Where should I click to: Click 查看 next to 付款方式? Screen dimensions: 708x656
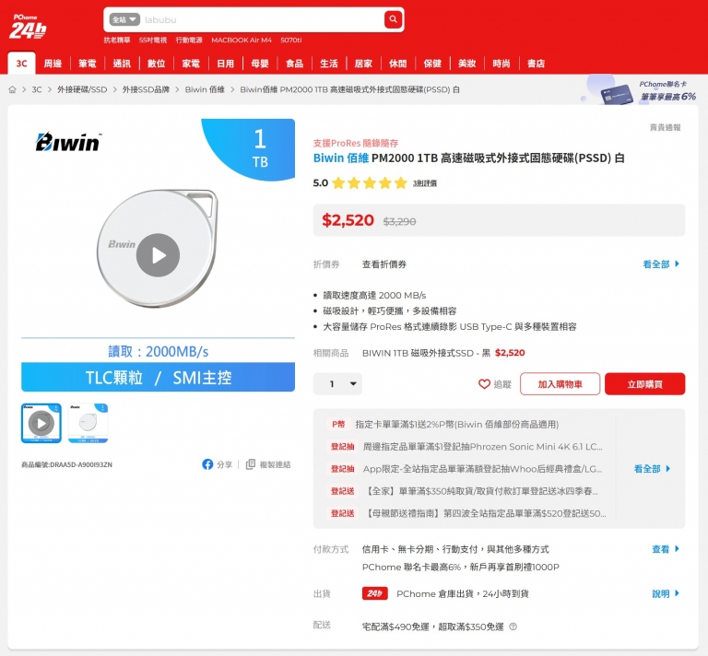(x=665, y=549)
